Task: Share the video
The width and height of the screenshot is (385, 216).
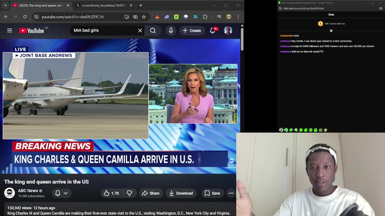Action: pyautogui.click(x=151, y=193)
